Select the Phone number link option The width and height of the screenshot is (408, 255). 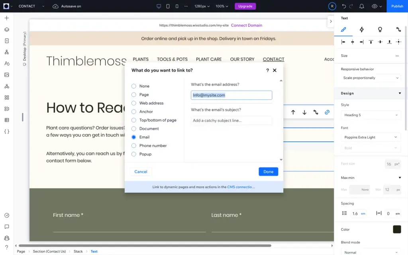(134, 146)
